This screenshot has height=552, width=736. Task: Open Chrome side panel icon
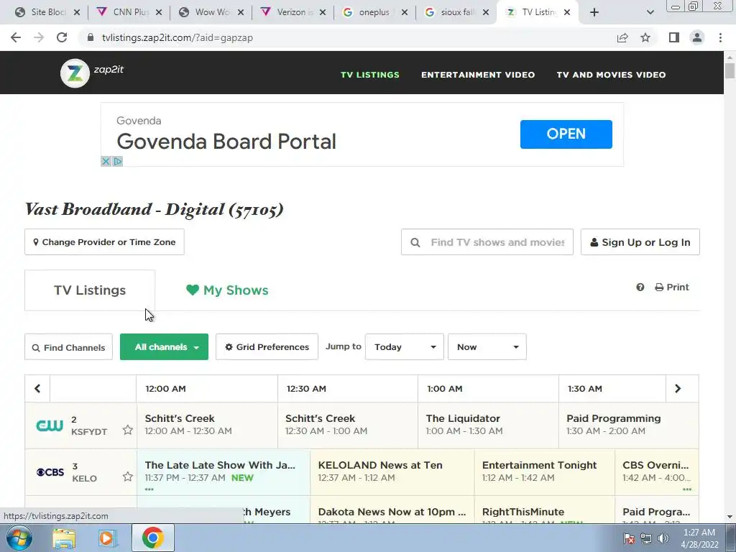[674, 37]
